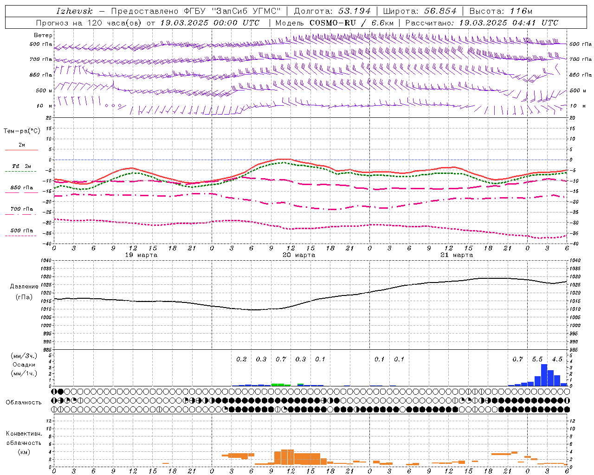
Task: Click the 'Осадки' precipitation label
Action: (x=24, y=365)
